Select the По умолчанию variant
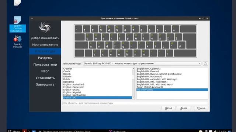The height and width of the screenshot is (132, 236). click(x=172, y=89)
